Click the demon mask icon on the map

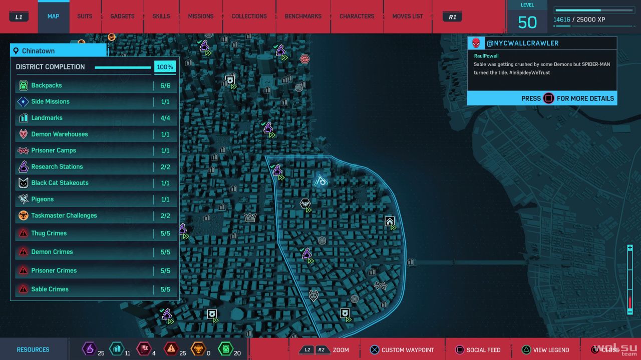(313, 295)
